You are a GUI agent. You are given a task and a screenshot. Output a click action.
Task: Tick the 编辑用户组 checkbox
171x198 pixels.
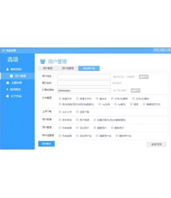97,136
